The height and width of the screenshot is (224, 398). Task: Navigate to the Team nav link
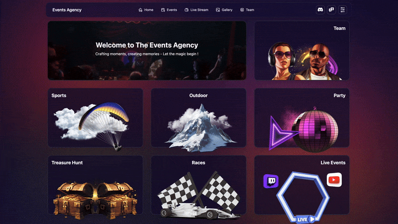[247, 10]
